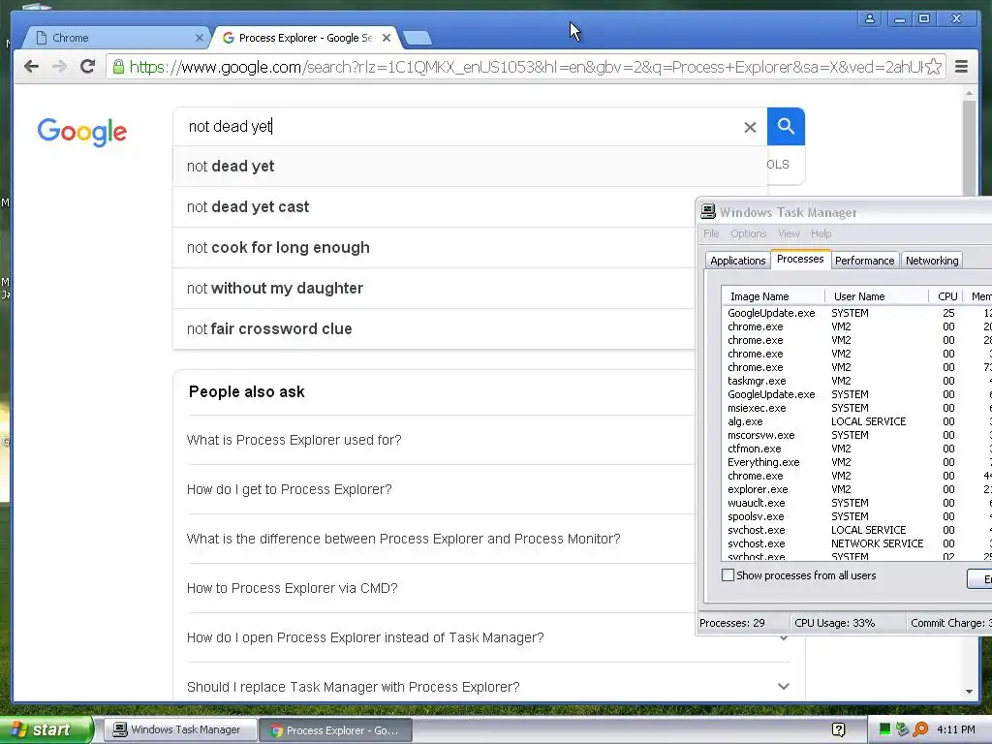
Task: Reload the page with the refresh icon
Action: 88,67
